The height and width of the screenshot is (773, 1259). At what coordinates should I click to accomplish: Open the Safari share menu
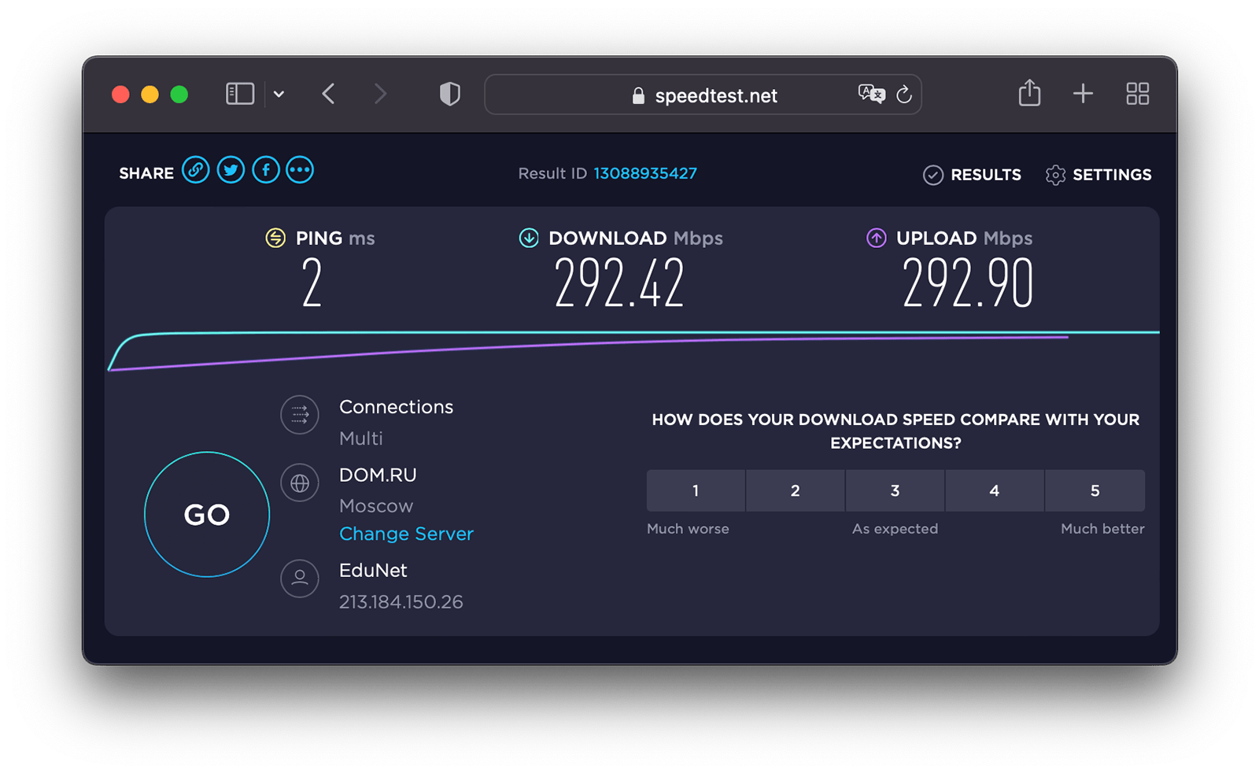pyautogui.click(x=1029, y=93)
